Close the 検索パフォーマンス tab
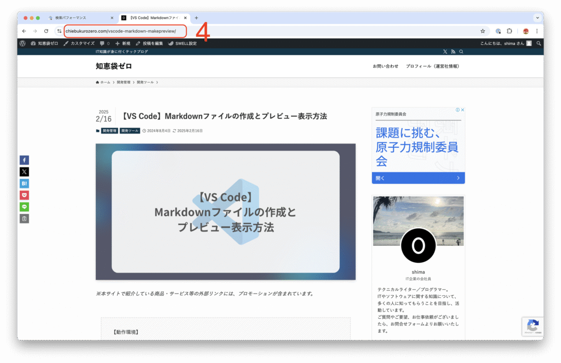Image resolution: width=561 pixels, height=363 pixels. [x=112, y=18]
